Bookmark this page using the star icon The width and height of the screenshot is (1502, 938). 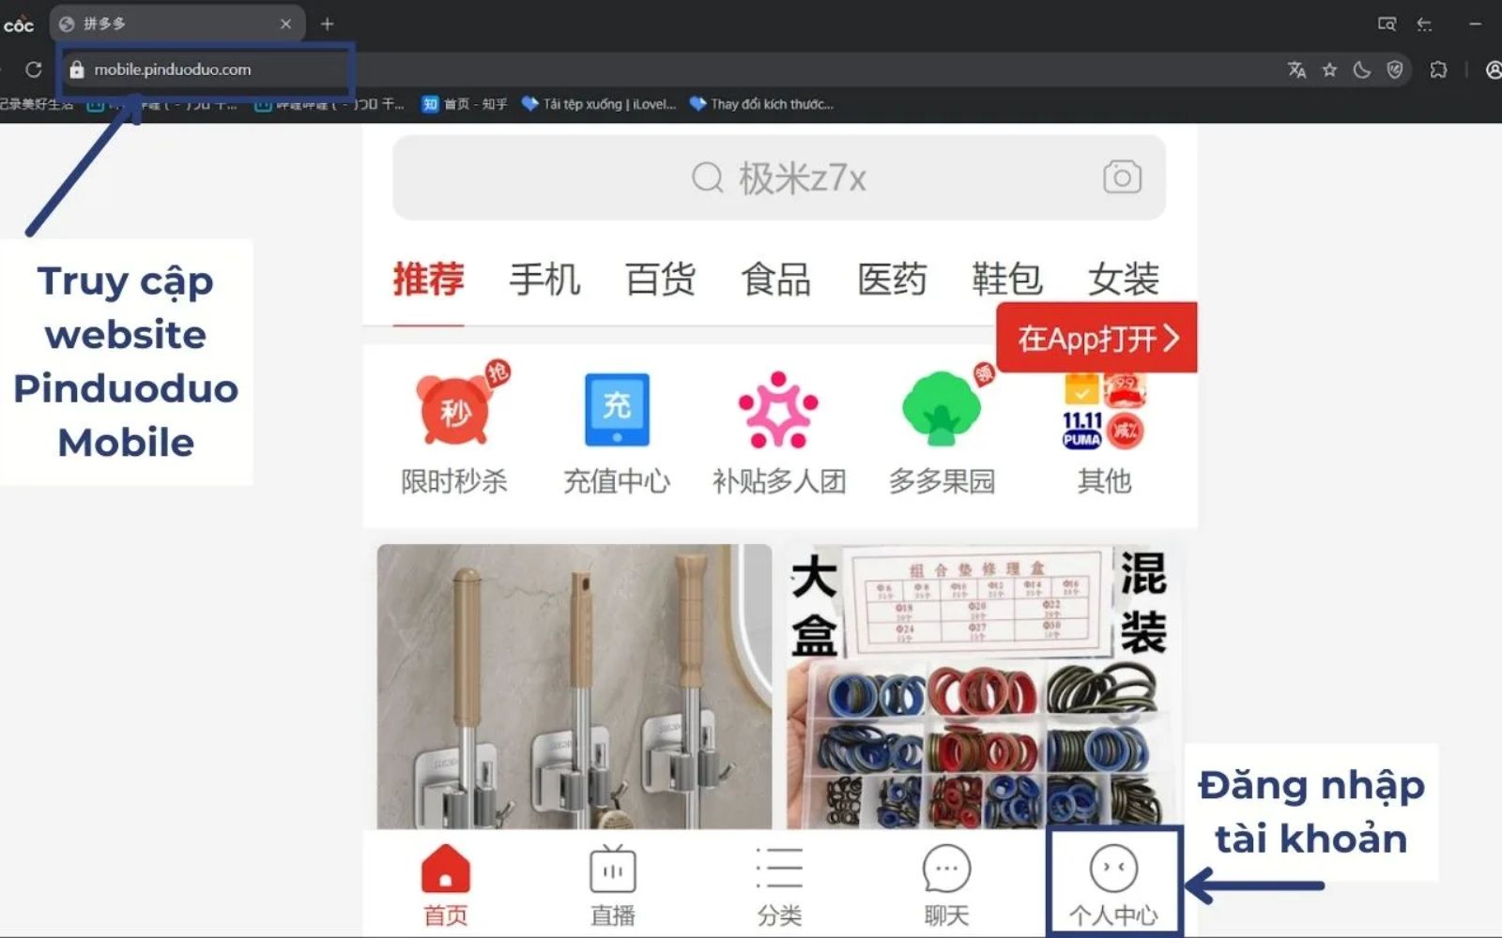tap(1329, 69)
